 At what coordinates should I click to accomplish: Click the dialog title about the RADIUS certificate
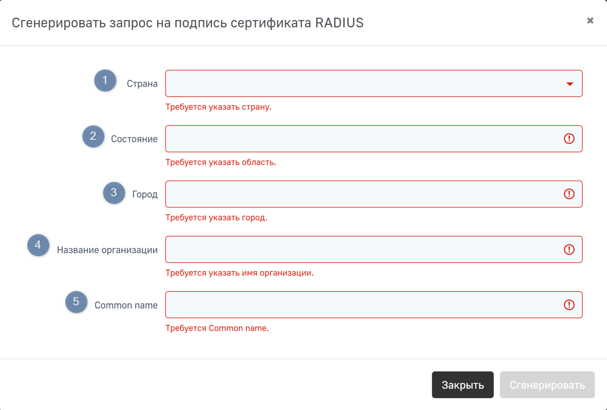[187, 23]
